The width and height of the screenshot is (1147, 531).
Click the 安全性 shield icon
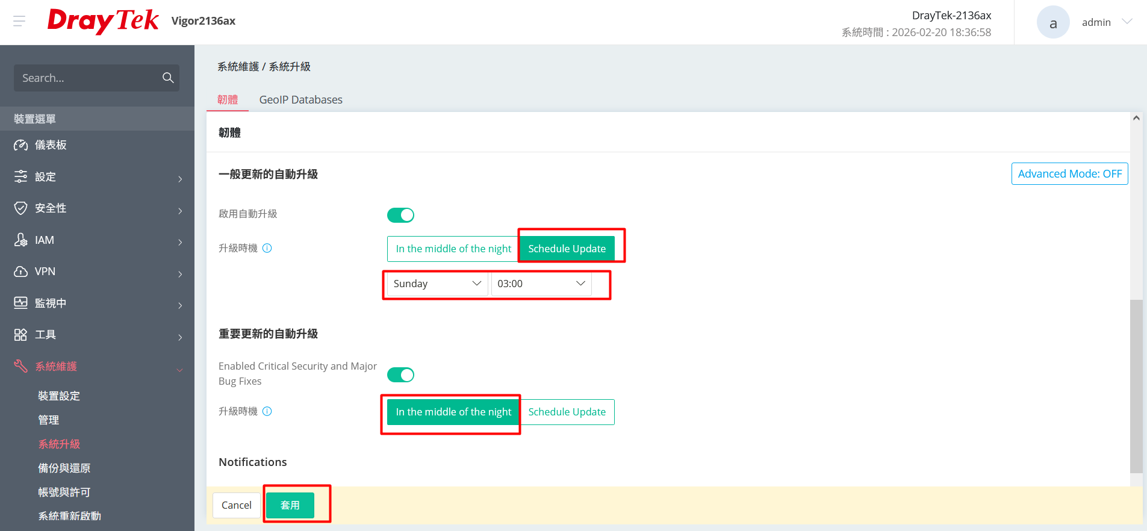20,208
